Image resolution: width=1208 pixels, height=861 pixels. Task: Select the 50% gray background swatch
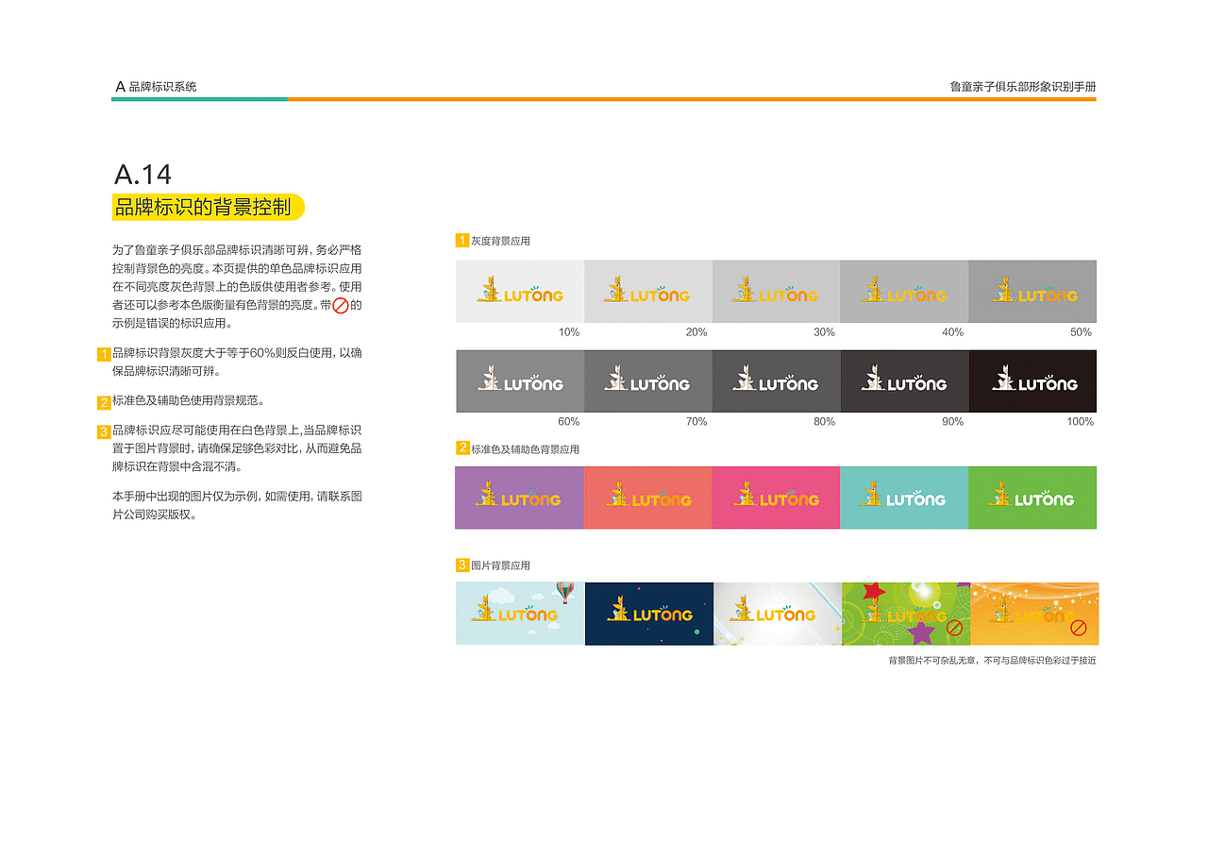click(1033, 292)
